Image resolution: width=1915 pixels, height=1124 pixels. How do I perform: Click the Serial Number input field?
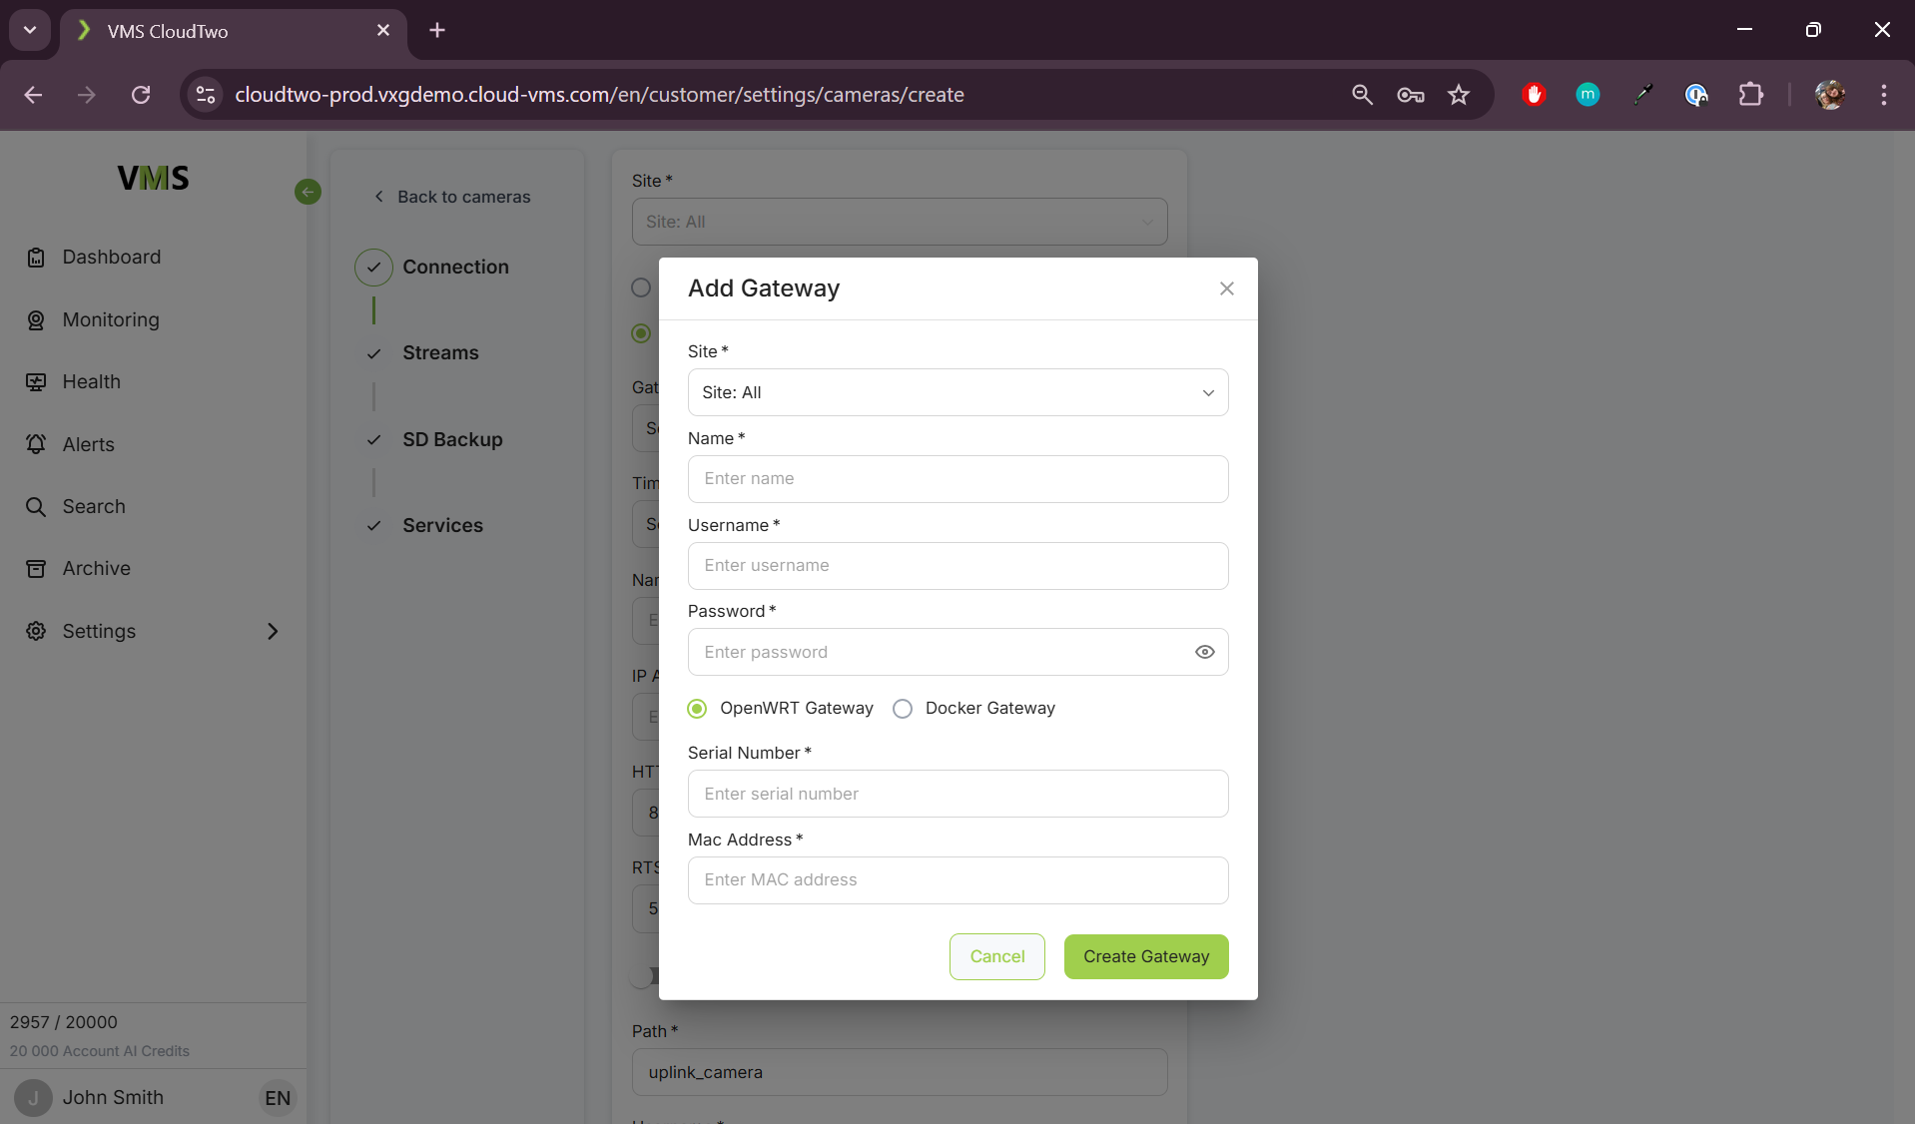957,794
